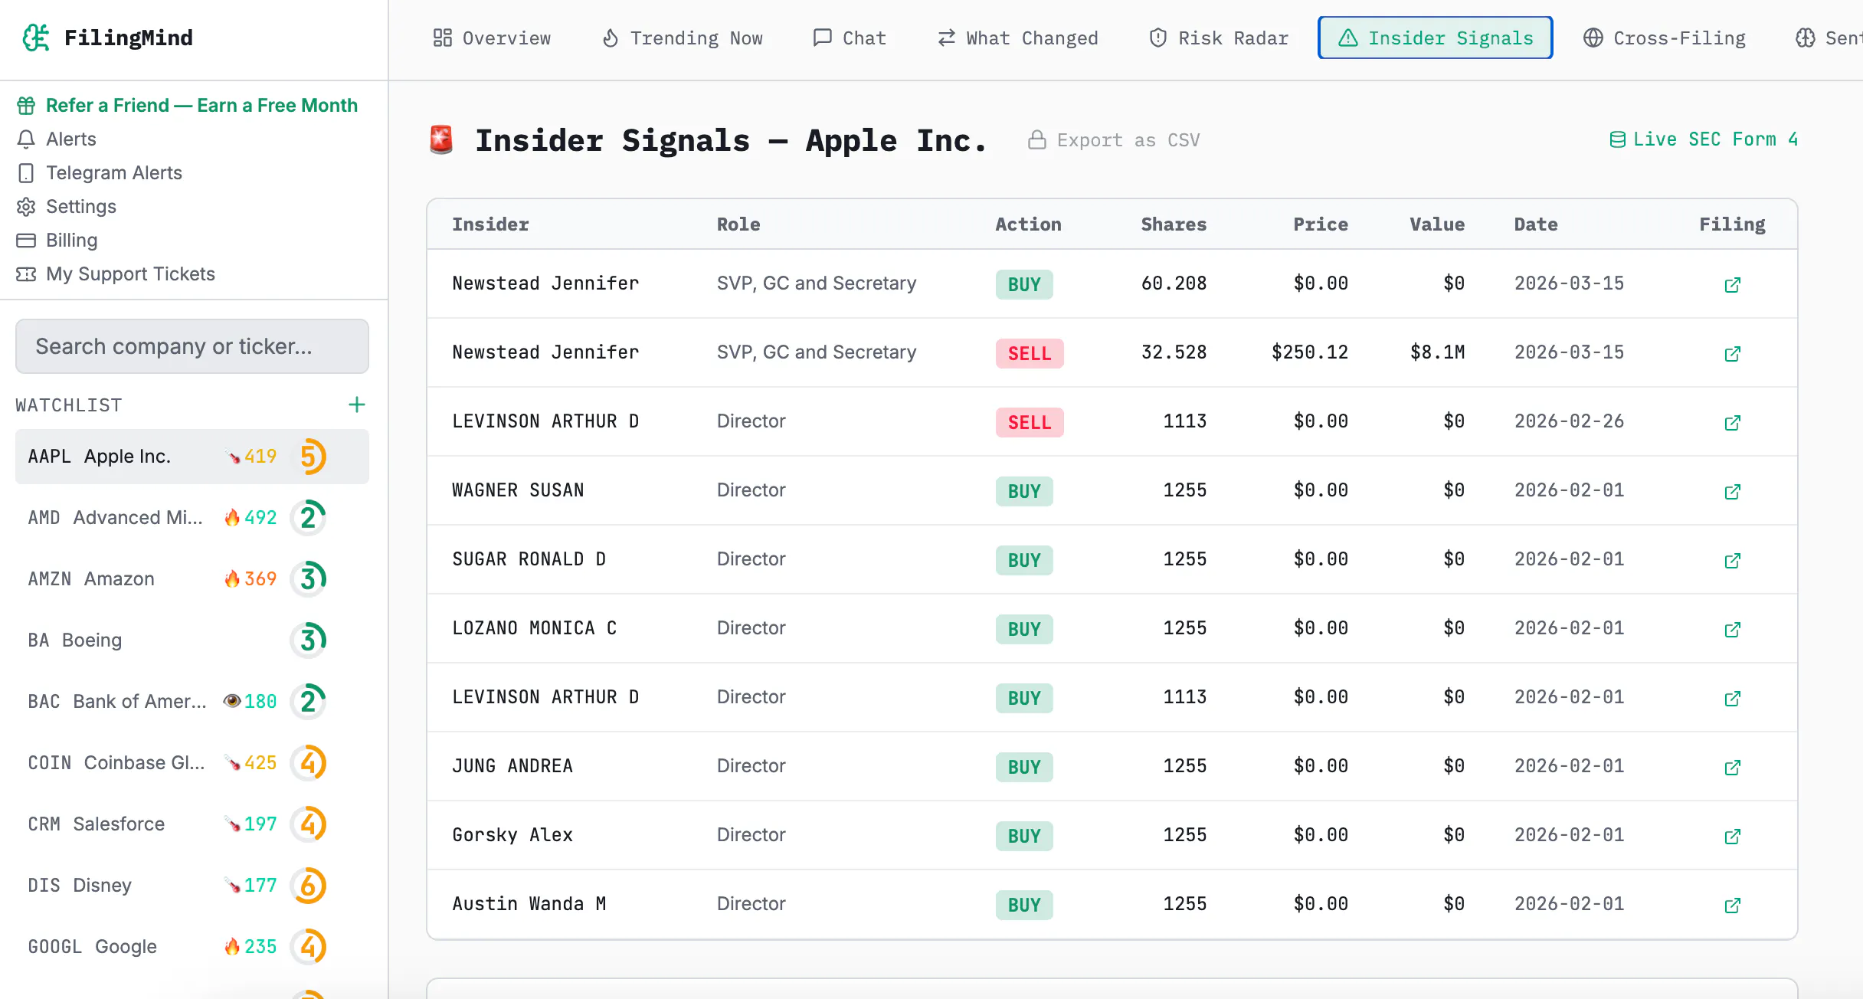Click the BUY badge in the WAGNER SUSAN row
1863x999 pixels.
tap(1024, 491)
